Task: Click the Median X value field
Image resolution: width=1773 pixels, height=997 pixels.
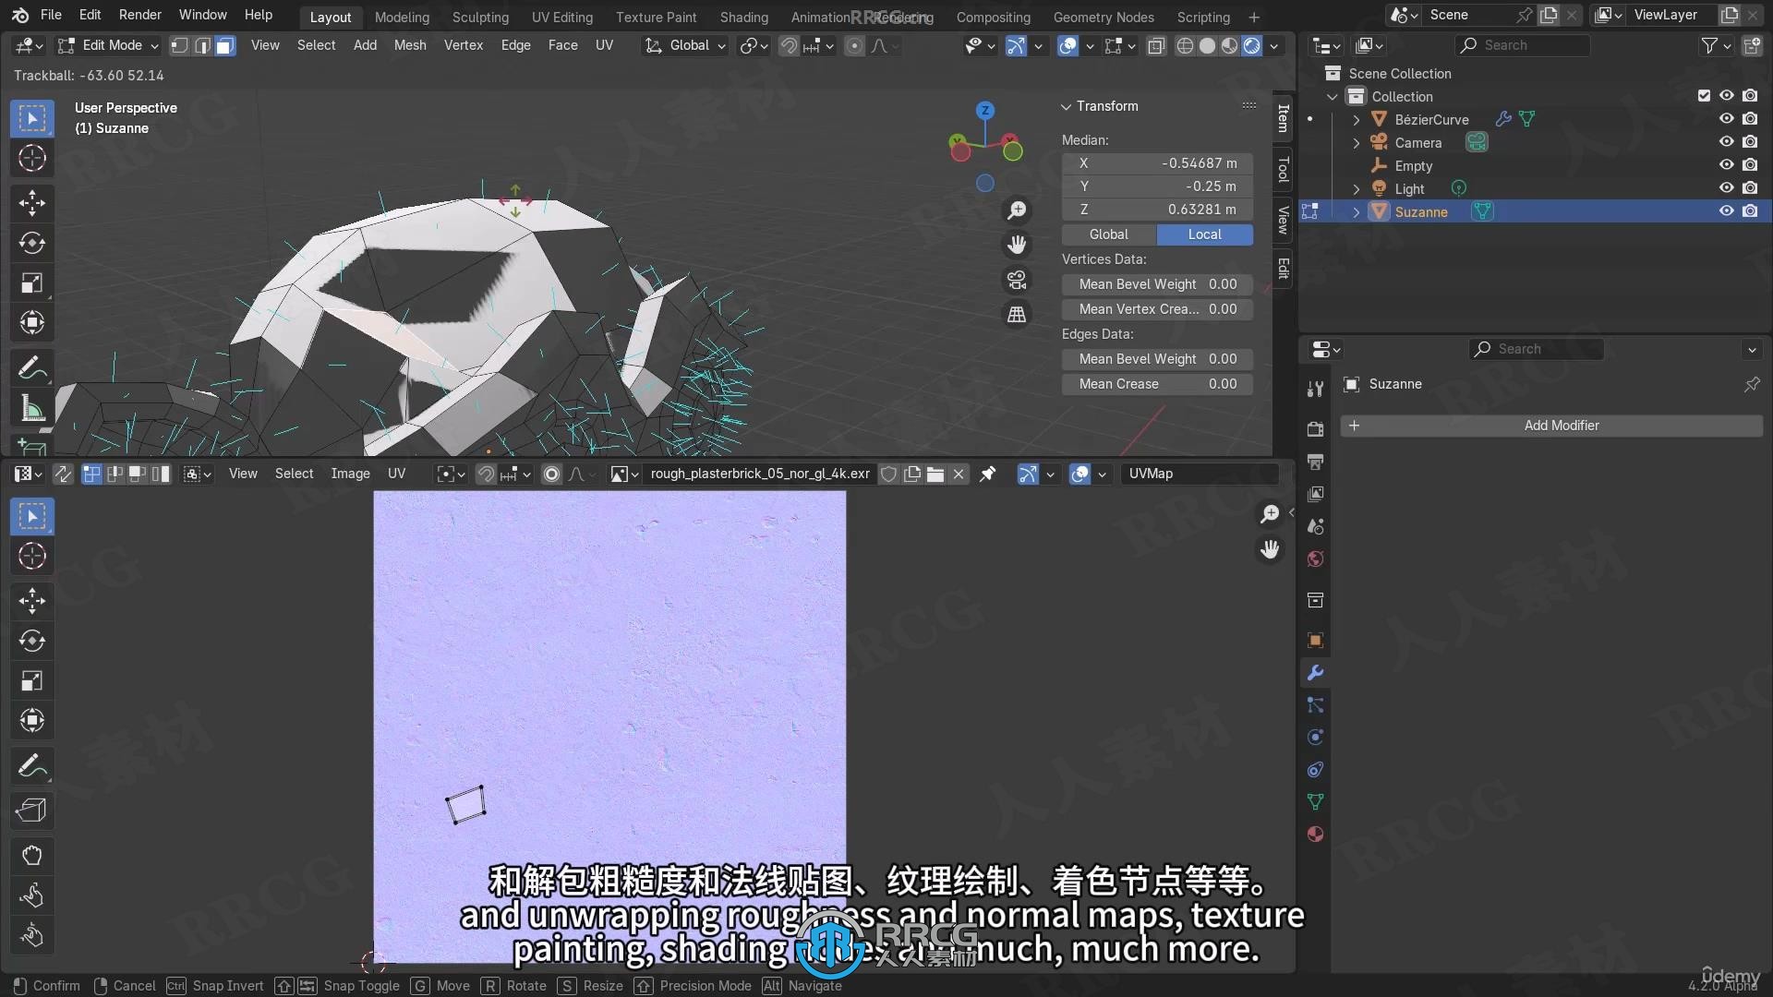Action: coord(1157,163)
